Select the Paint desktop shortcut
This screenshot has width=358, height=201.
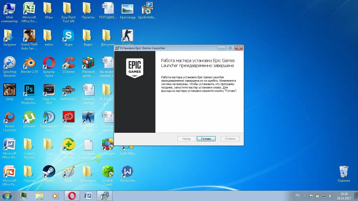pos(68,174)
